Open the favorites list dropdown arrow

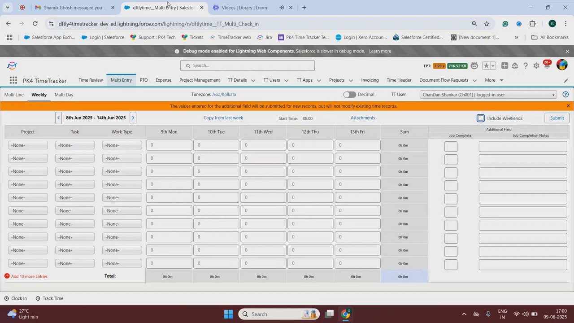493,66
